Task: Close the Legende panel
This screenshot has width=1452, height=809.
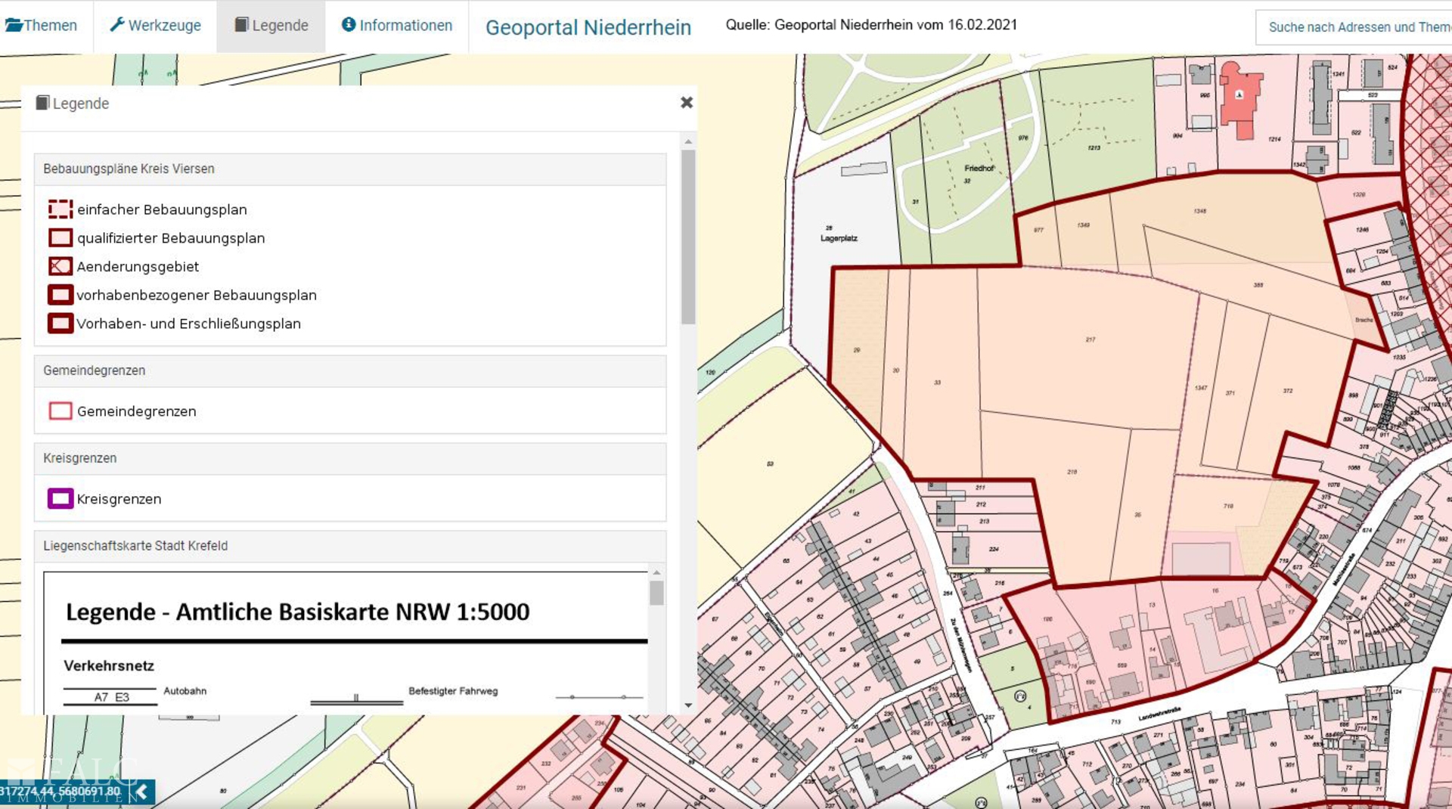Action: 686,102
